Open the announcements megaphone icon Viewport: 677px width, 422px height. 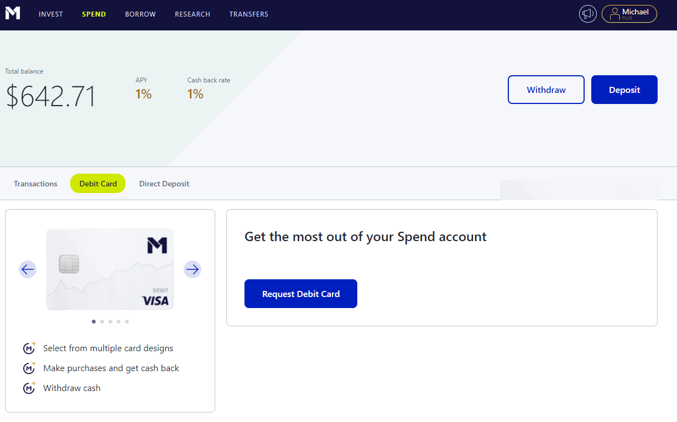(x=588, y=14)
